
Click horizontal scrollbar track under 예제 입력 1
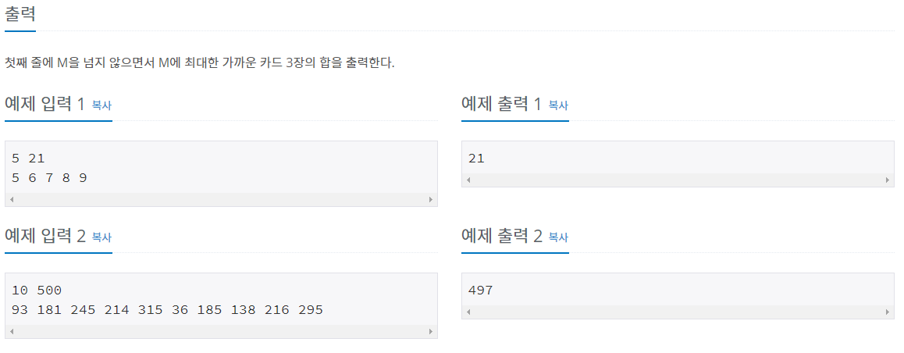(221, 200)
